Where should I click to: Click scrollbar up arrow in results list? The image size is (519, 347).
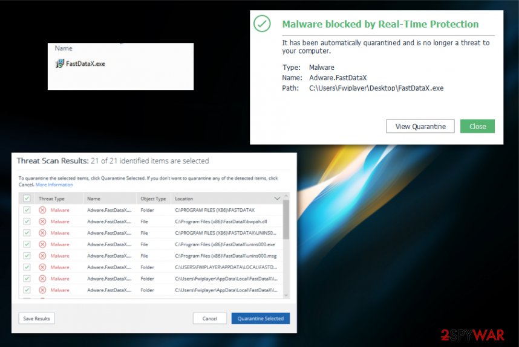coord(286,196)
